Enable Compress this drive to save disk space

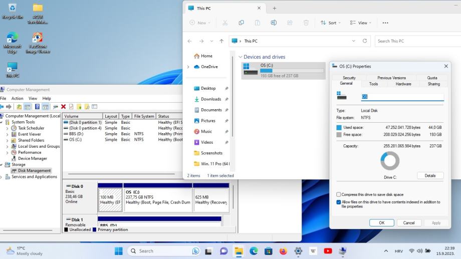coord(339,194)
